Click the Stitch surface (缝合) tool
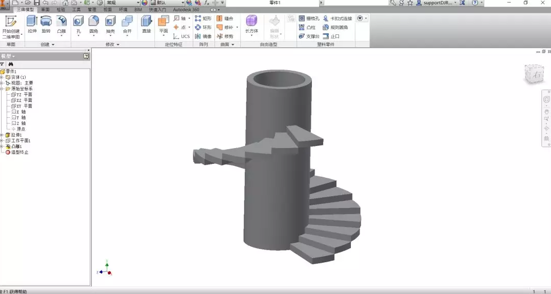551x294 pixels. click(225, 18)
